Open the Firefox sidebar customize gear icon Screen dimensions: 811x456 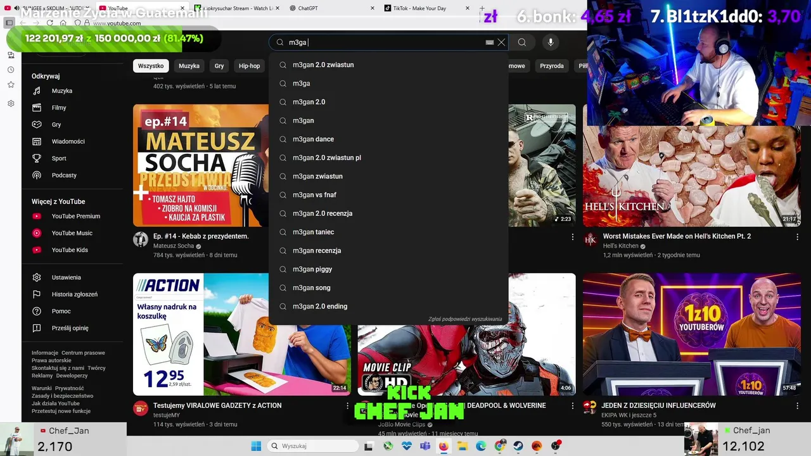pos(11,103)
